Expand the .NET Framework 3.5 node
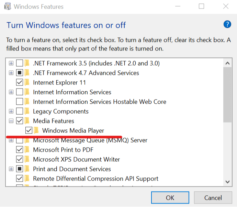This screenshot has height=207, width=237. coord(11,63)
